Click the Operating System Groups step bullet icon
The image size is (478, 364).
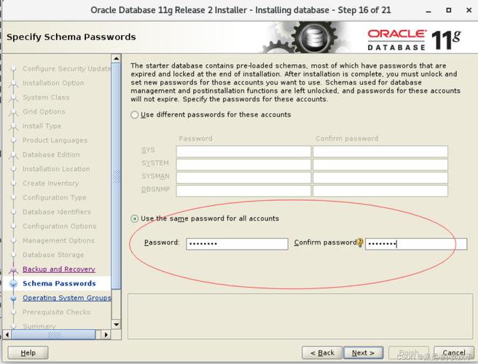(13, 298)
